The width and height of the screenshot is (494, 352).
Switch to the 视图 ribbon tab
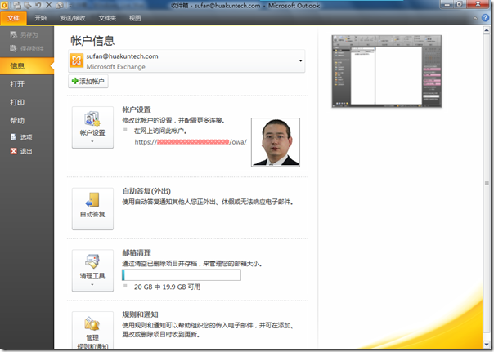click(x=135, y=18)
